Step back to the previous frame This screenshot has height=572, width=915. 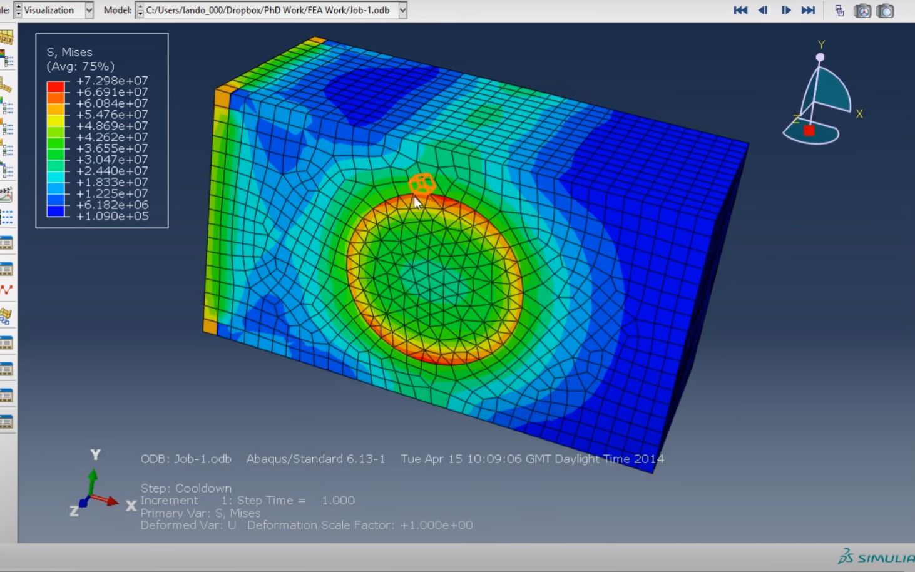point(763,10)
